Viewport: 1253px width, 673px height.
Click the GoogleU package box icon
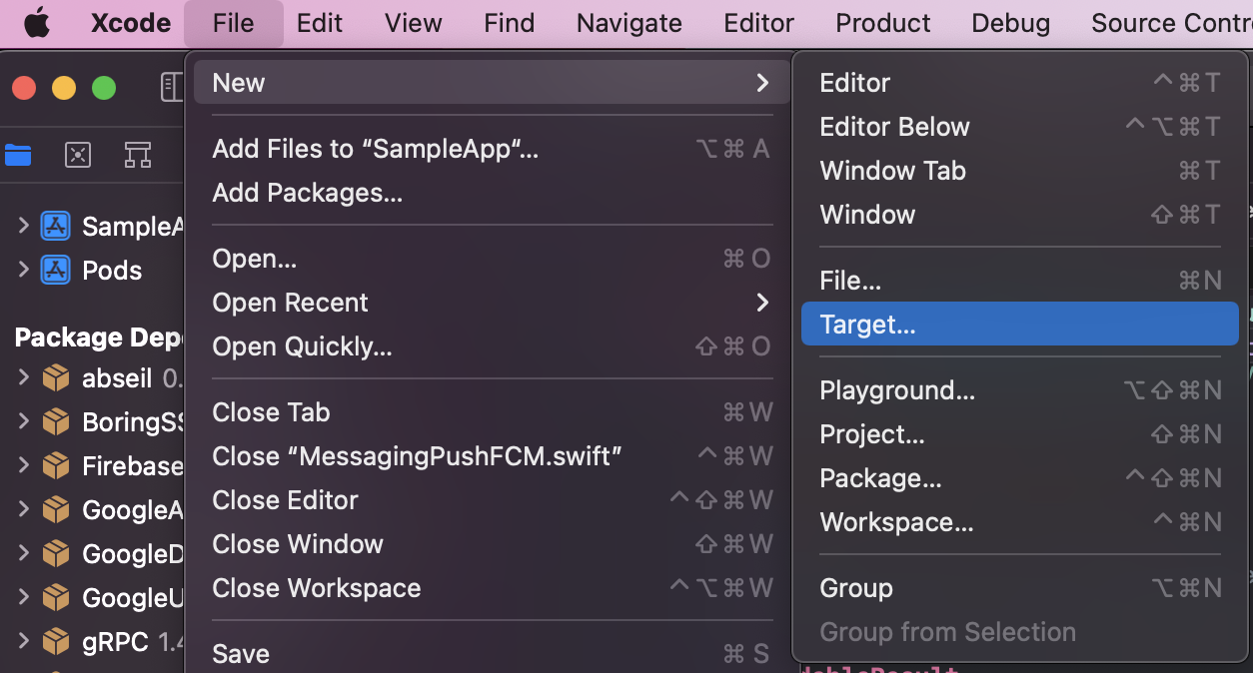pos(56,598)
